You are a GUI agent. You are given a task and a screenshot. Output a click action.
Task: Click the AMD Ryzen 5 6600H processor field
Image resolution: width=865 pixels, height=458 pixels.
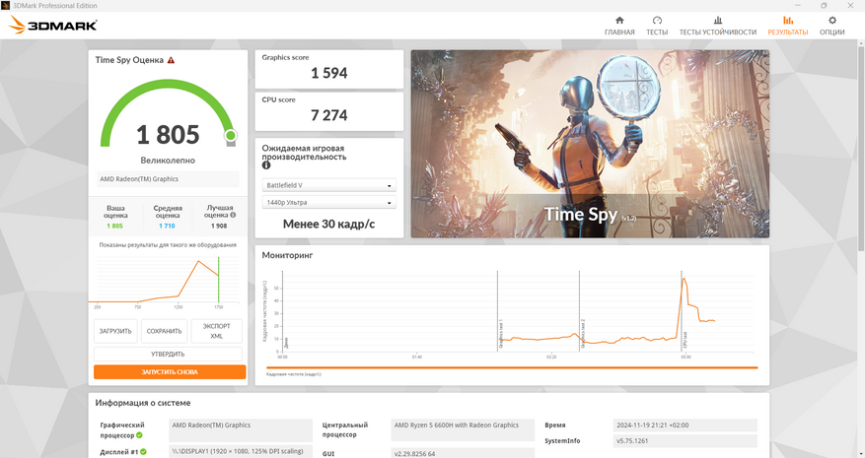tap(463, 429)
